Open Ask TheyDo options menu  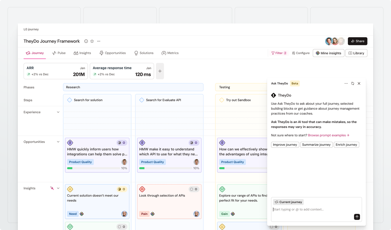(346, 83)
